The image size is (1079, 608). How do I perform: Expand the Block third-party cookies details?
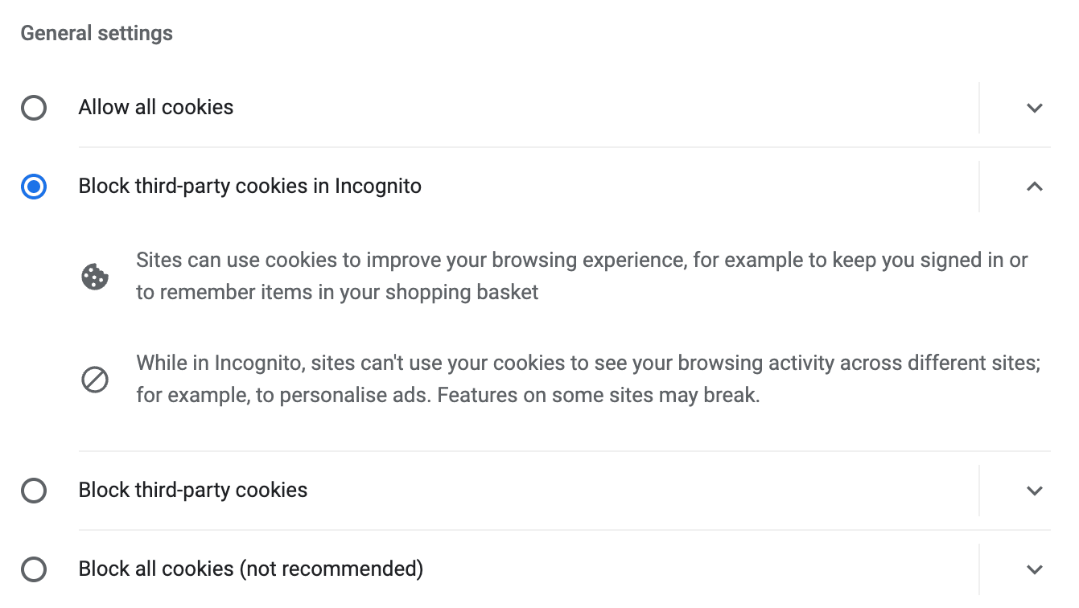pyautogui.click(x=1035, y=490)
